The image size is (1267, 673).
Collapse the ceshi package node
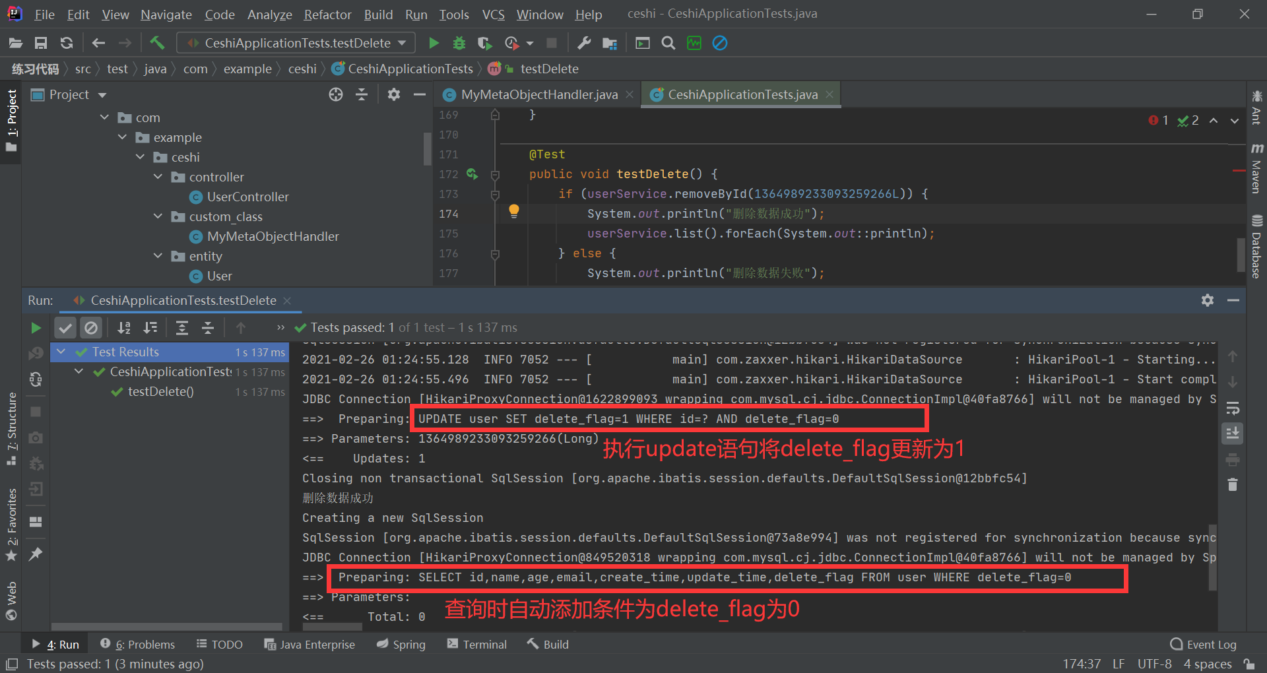[x=140, y=157]
